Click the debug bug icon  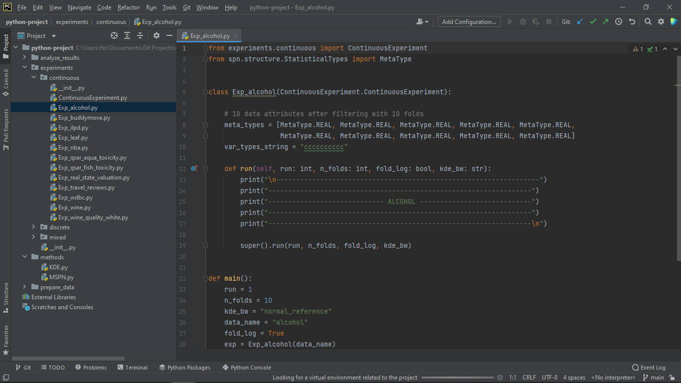click(x=523, y=21)
